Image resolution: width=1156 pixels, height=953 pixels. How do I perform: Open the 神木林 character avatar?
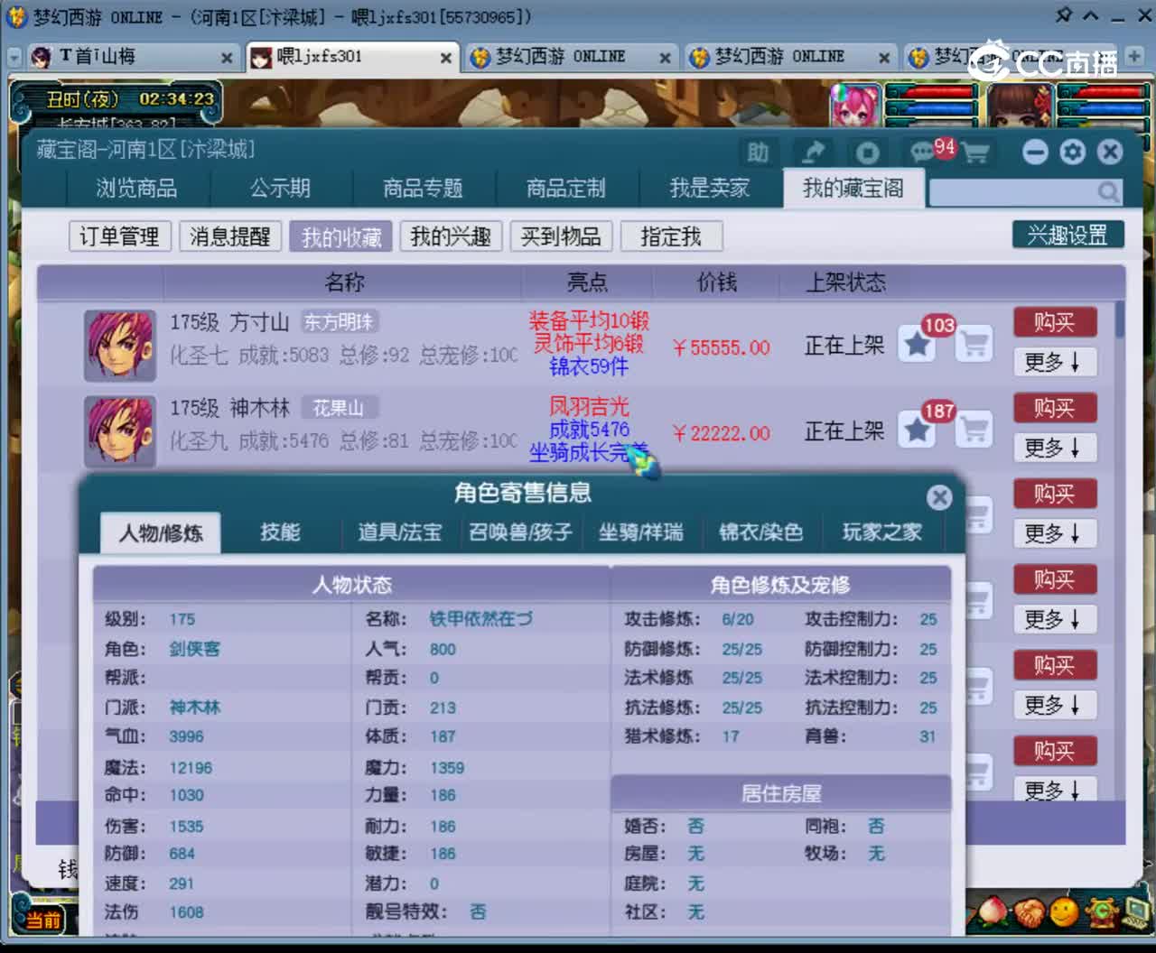click(x=119, y=430)
